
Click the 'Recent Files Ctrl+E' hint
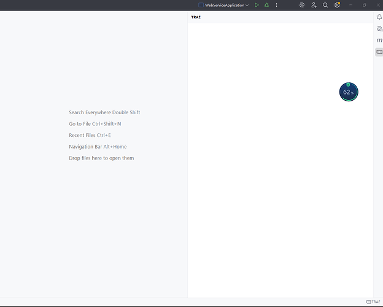pyautogui.click(x=90, y=135)
